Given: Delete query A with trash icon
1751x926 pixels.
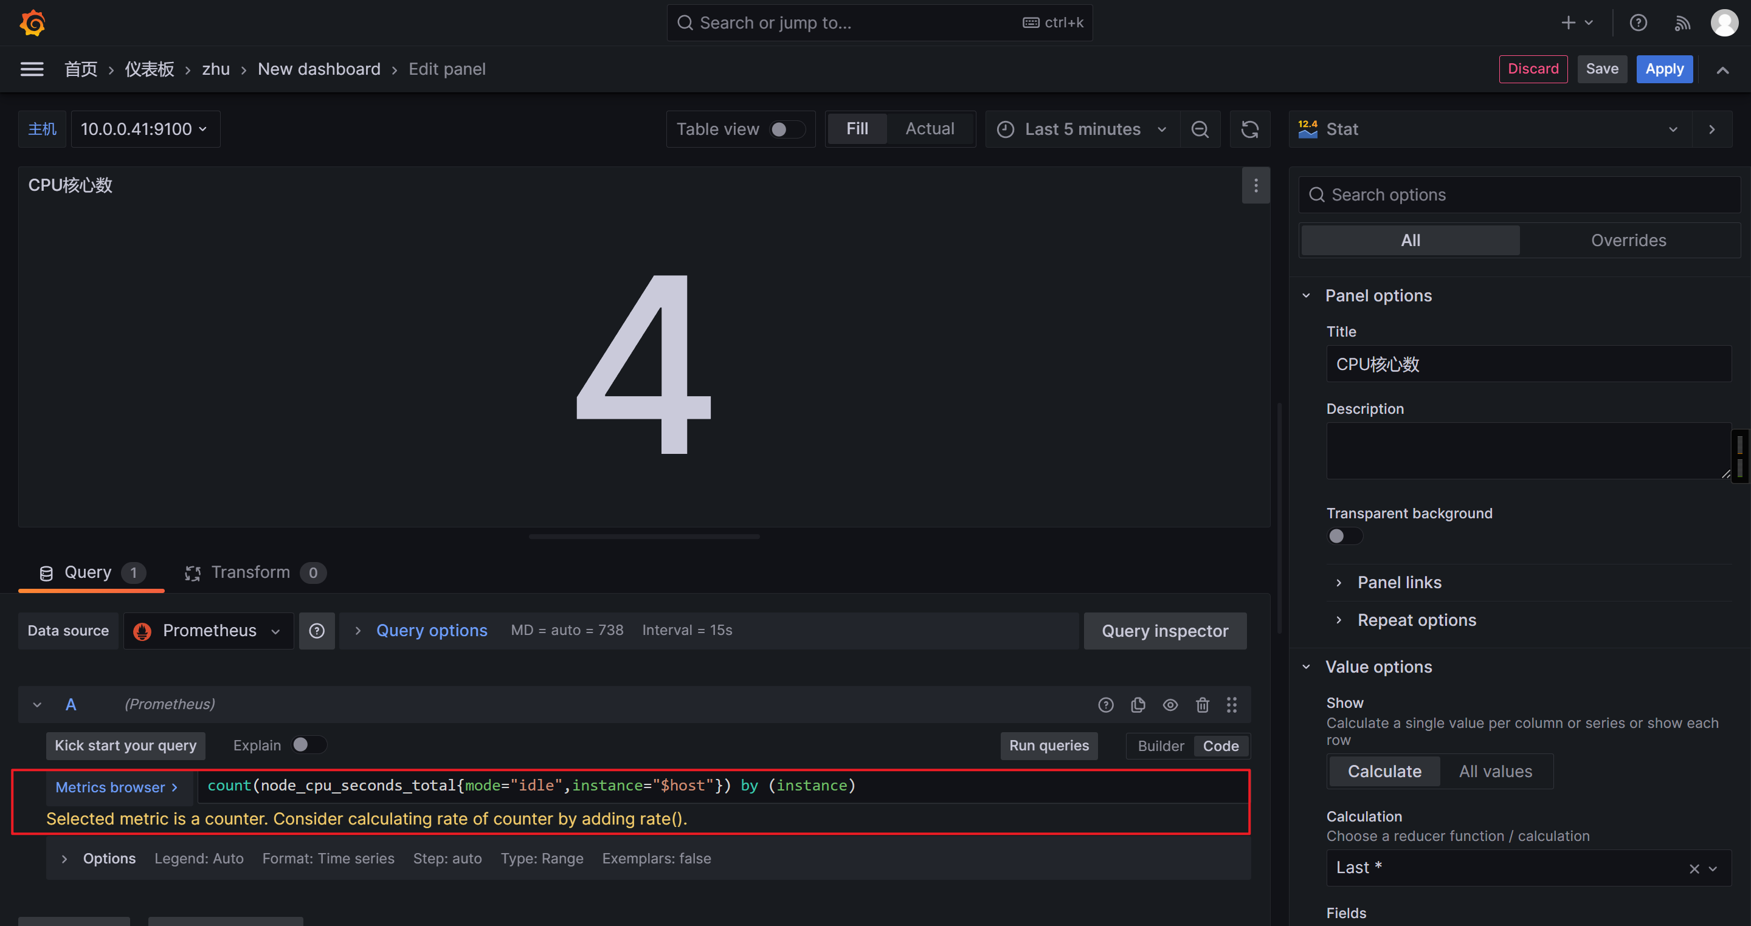Looking at the screenshot, I should 1203,704.
